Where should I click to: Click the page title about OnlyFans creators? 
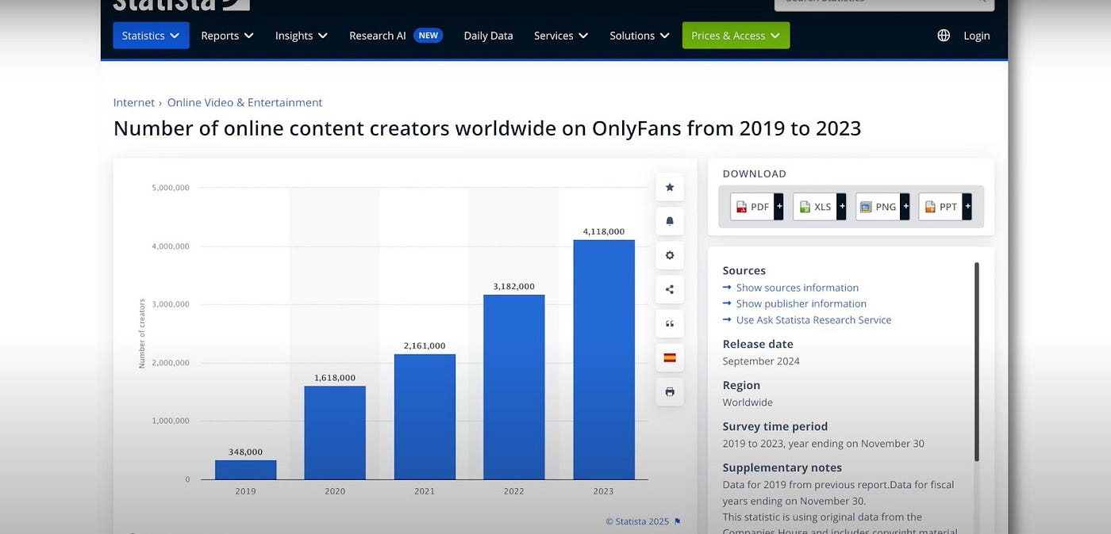click(x=487, y=128)
